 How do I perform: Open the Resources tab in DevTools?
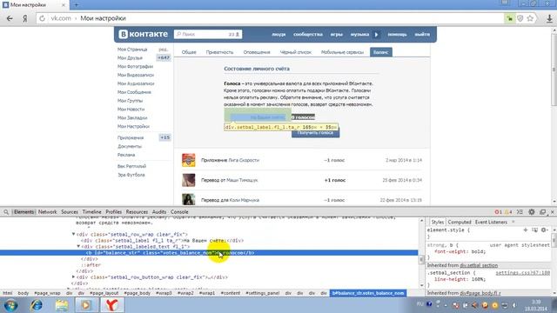137,212
